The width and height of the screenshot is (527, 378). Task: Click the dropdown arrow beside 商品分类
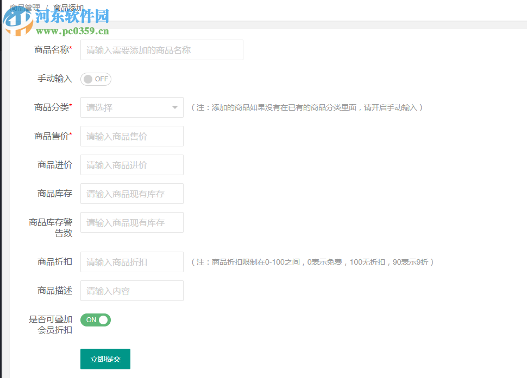tap(174, 107)
